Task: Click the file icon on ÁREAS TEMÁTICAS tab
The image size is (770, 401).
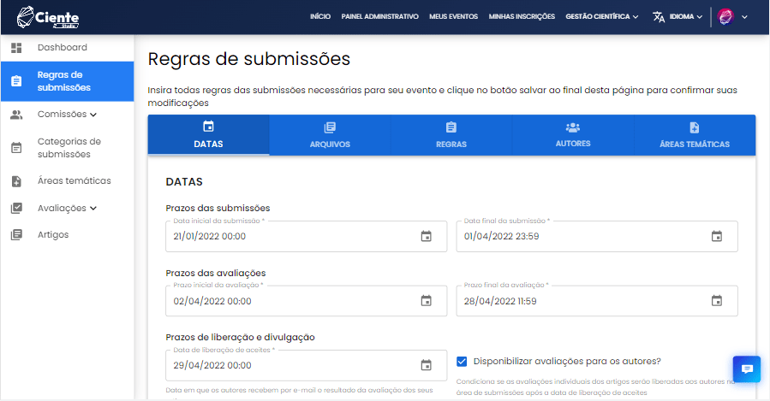Action: [695, 127]
